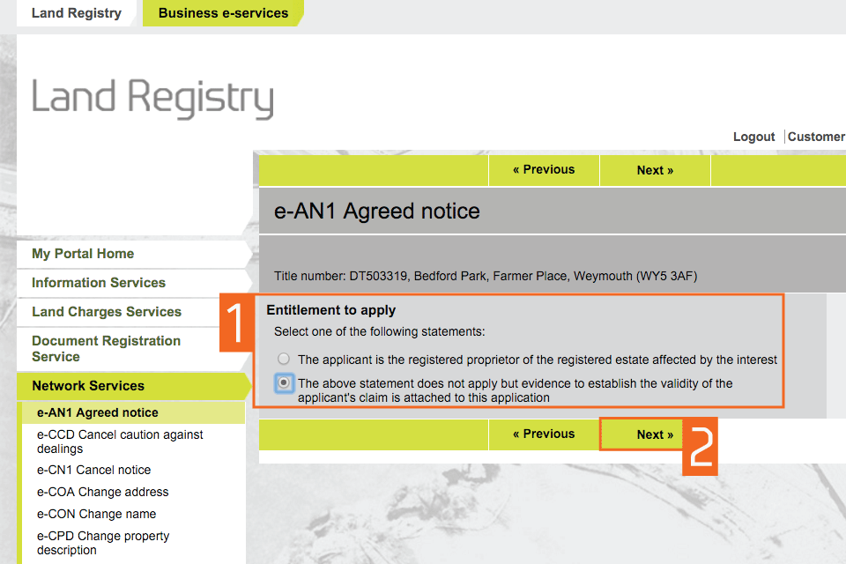846x564 pixels.
Task: Expand Document Registration Service menu
Action: (106, 349)
